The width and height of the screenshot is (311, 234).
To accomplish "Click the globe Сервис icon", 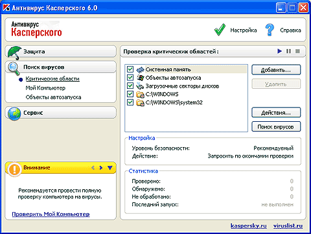I will click(14, 113).
